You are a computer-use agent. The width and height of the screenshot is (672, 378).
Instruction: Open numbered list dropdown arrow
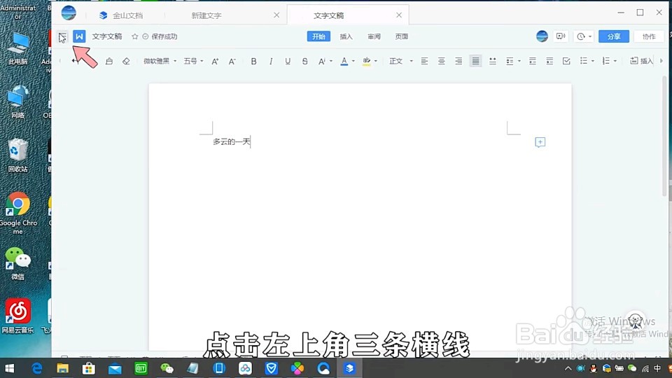[x=615, y=62]
